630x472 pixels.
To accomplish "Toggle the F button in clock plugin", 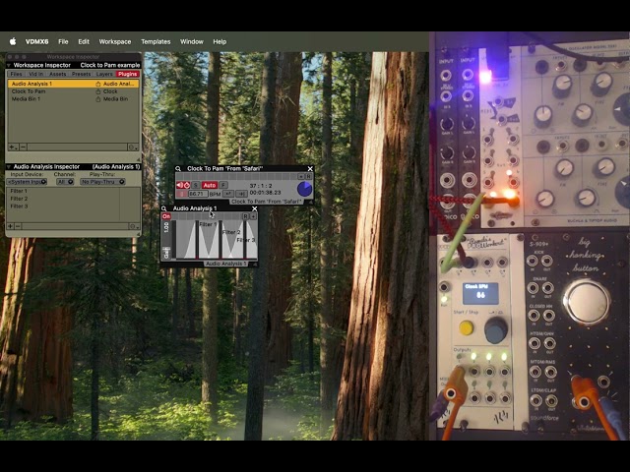I will pyautogui.click(x=223, y=185).
